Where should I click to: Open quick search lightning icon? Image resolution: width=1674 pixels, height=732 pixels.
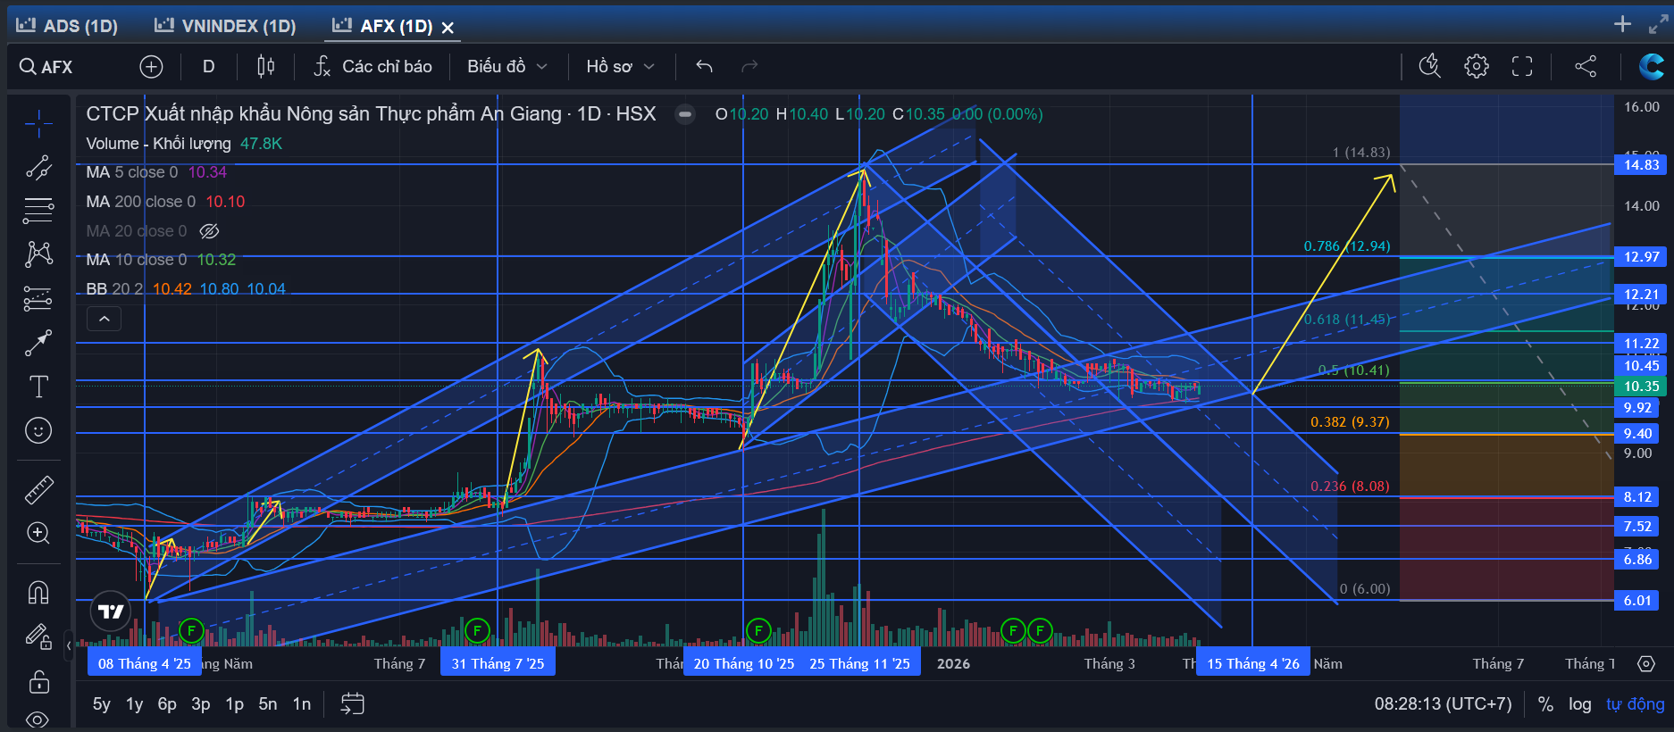click(1429, 66)
